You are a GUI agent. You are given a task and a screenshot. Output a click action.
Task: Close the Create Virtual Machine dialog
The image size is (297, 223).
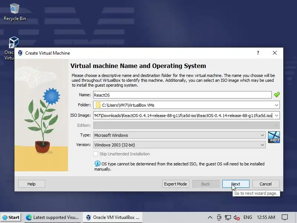[275, 53]
